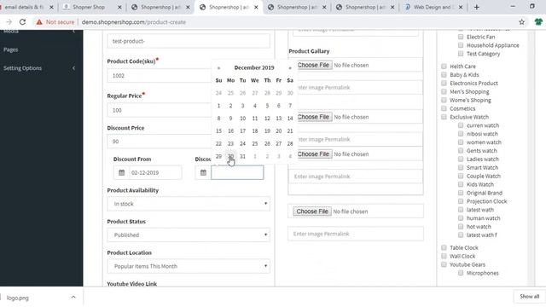Select December 15 in the calendar
Image resolution: width=546 pixels, height=307 pixels.
pos(218,130)
